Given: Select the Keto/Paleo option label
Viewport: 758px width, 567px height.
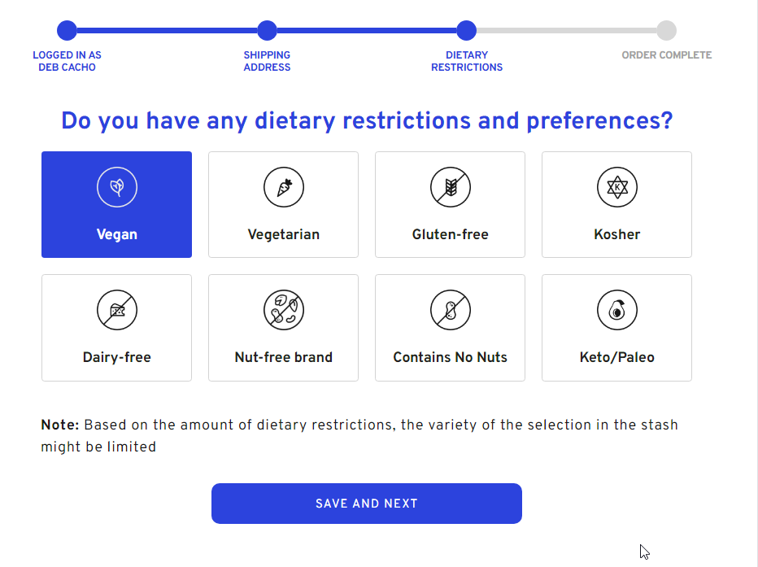Looking at the screenshot, I should (617, 357).
